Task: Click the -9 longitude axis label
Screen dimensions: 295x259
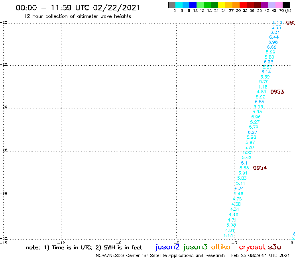Action: pyautogui.click(x=119, y=243)
